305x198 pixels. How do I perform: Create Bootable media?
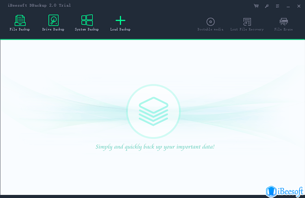210,24
